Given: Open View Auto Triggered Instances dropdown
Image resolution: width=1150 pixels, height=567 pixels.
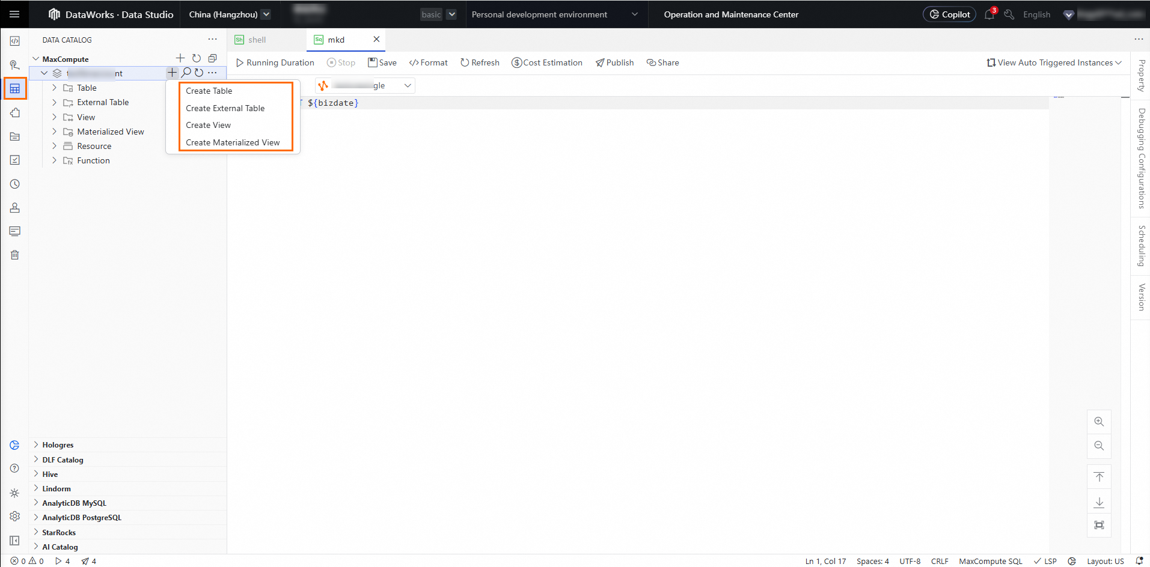Looking at the screenshot, I should coord(1054,62).
